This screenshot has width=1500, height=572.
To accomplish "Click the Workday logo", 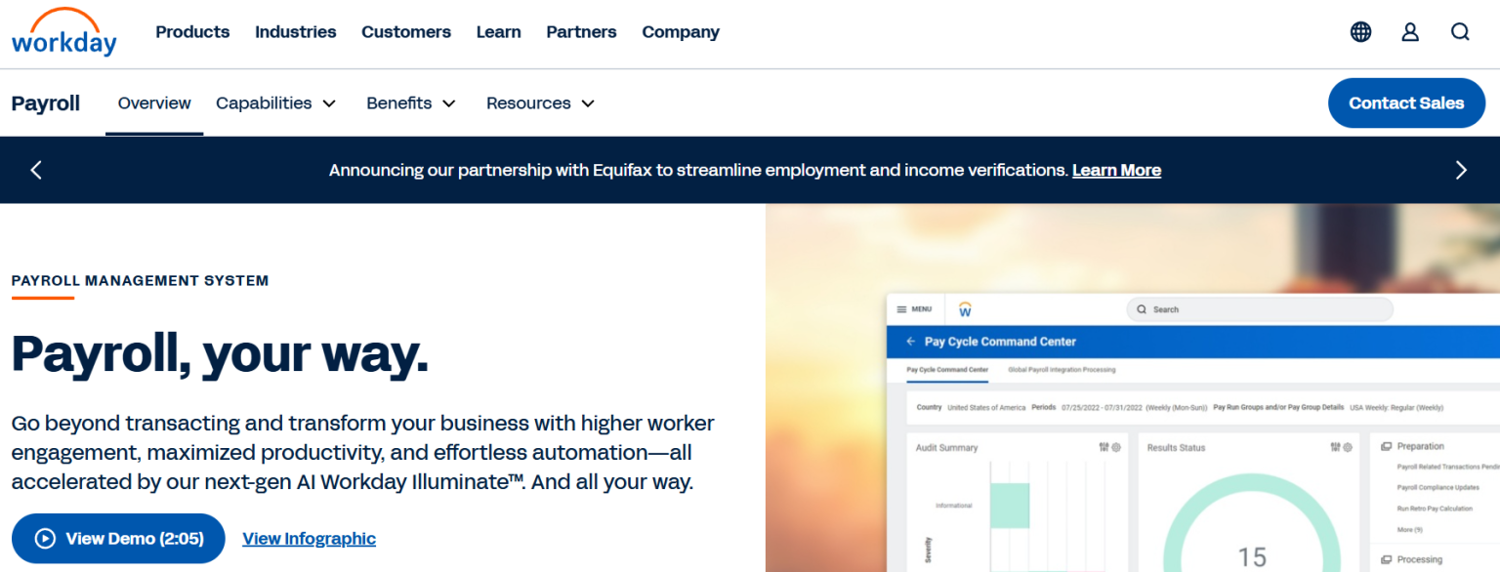I will coord(63,32).
